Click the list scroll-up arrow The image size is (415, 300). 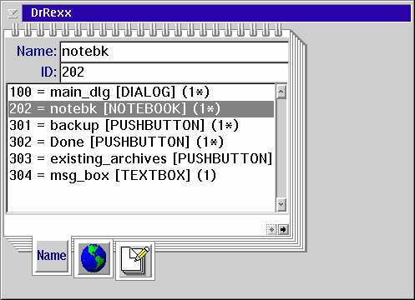point(281,92)
